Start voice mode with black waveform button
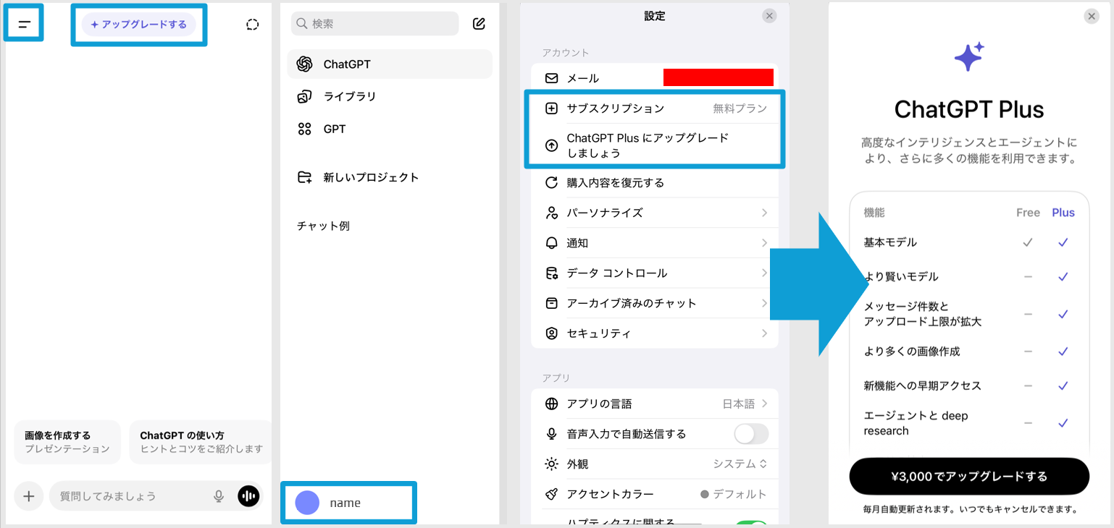 point(248,496)
